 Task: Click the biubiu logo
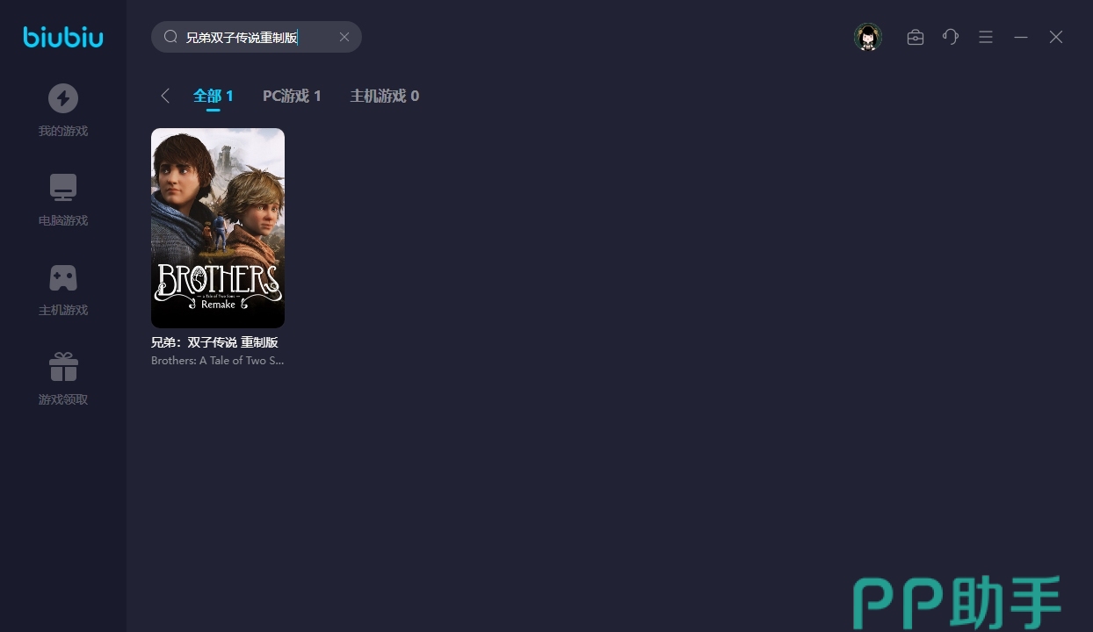point(63,37)
